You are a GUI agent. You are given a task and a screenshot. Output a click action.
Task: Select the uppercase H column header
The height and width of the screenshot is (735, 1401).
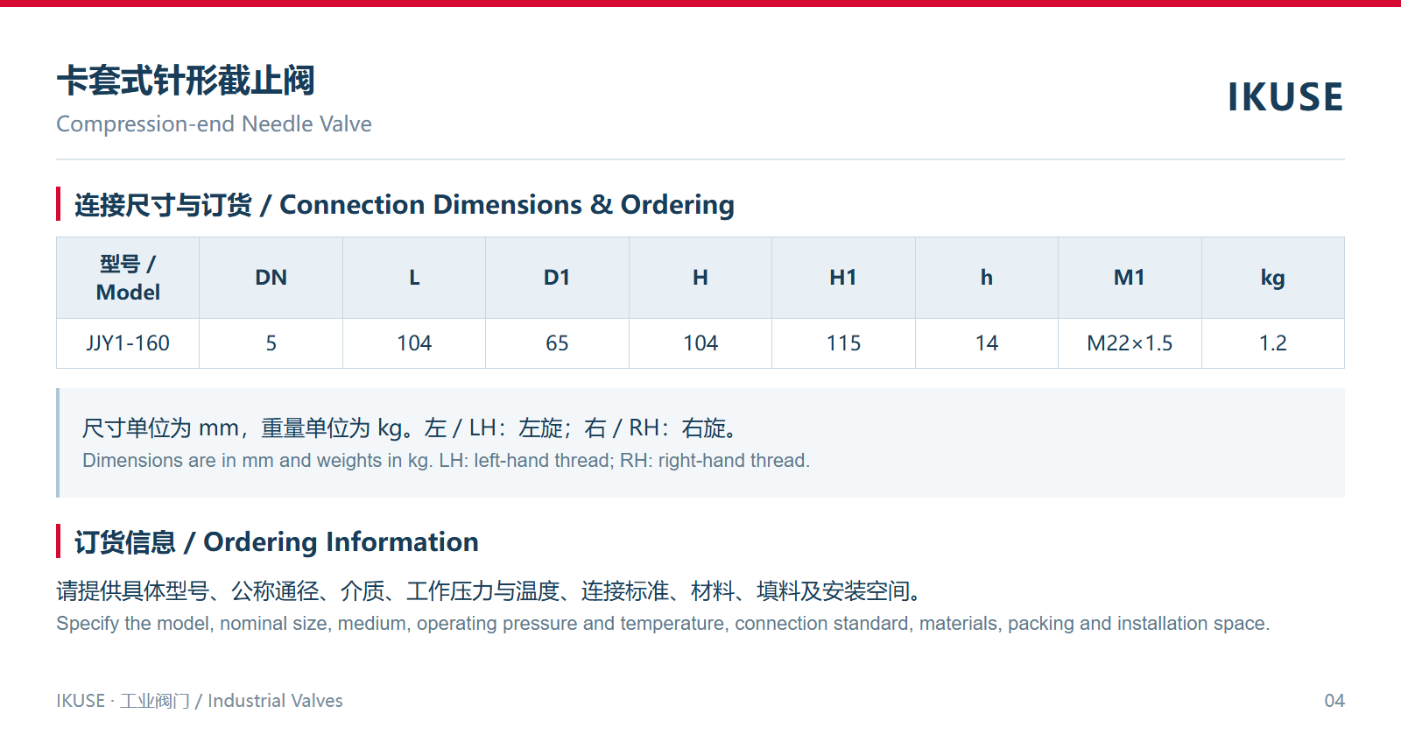pyautogui.click(x=700, y=278)
